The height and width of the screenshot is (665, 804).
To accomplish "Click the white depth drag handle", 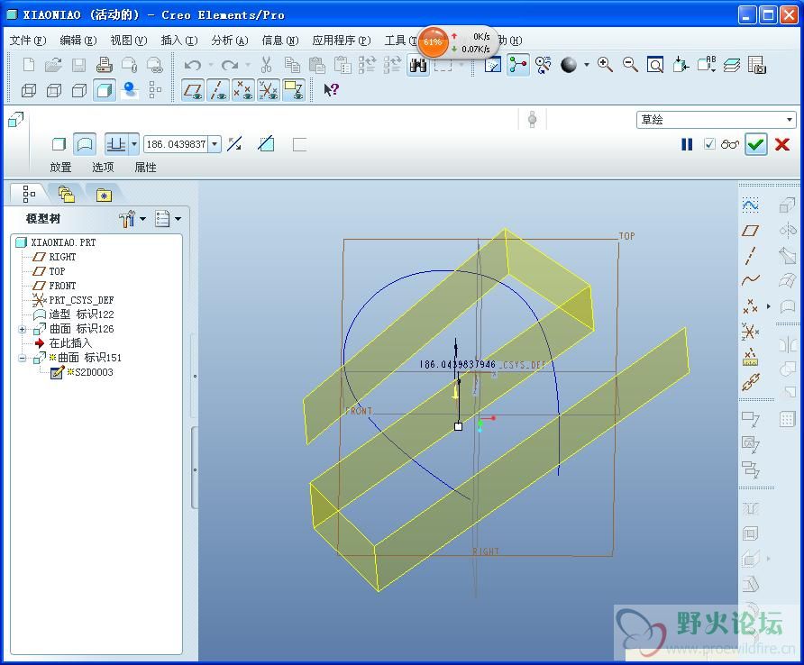I will (459, 426).
